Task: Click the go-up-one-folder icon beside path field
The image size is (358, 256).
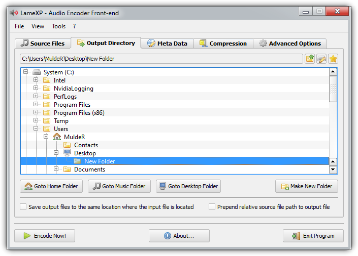Action: (310, 59)
